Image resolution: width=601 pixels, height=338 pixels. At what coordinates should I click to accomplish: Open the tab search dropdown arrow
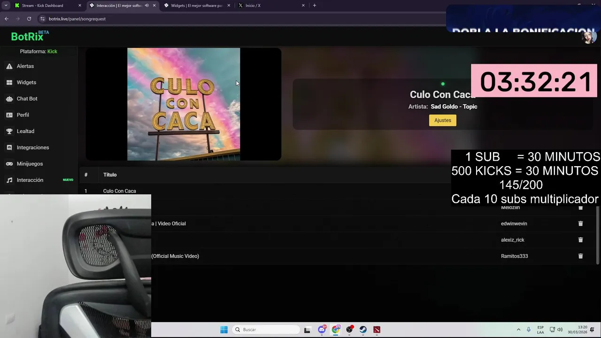6,6
